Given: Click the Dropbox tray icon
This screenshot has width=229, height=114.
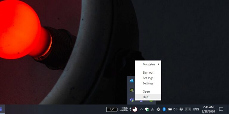Looking at the screenshot, I should [x=181, y=109].
